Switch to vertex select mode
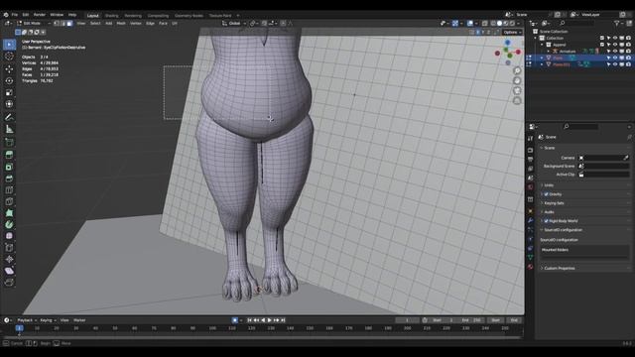The height and width of the screenshot is (357, 635). tap(57, 24)
